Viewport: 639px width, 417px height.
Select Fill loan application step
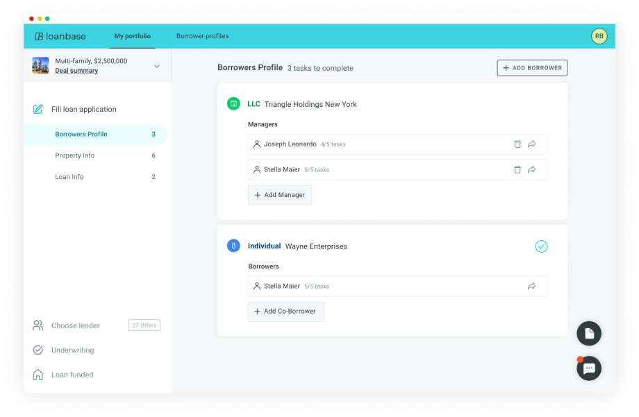click(x=84, y=109)
